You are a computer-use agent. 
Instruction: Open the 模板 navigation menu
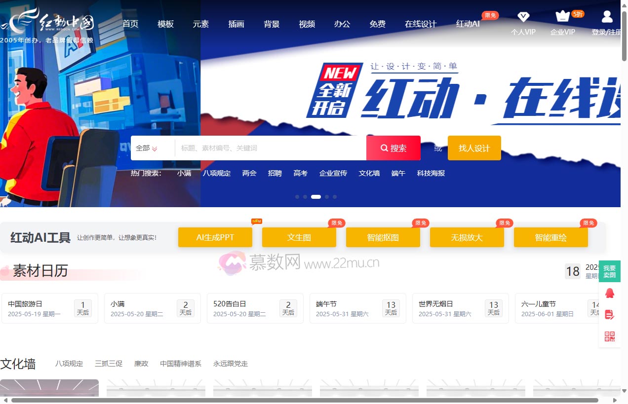click(x=165, y=24)
